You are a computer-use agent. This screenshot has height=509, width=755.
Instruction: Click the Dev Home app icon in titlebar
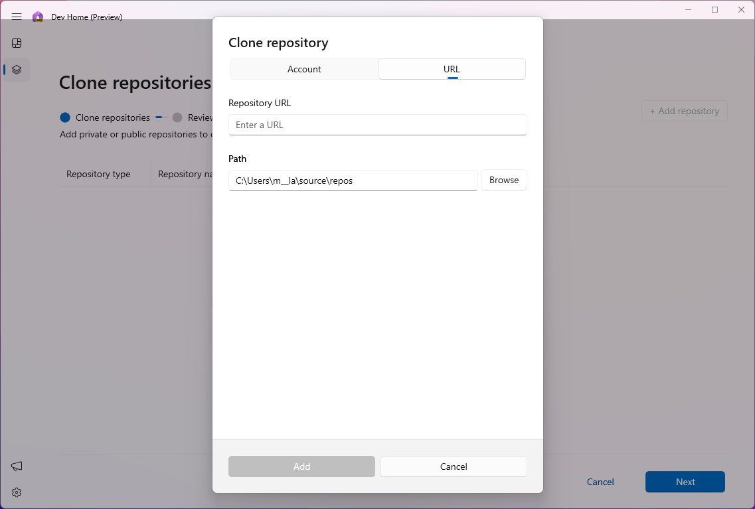pyautogui.click(x=37, y=17)
